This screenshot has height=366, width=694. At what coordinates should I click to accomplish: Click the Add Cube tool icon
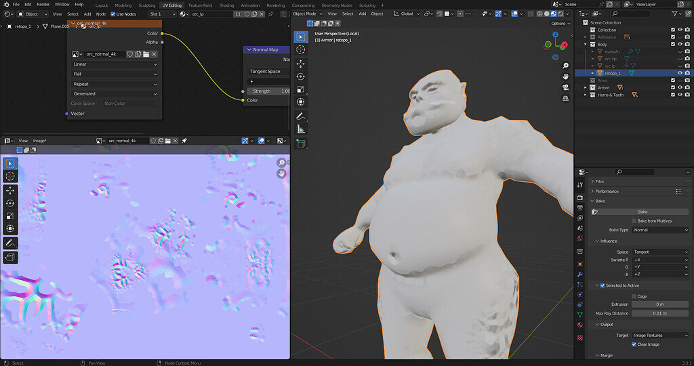pos(301,143)
